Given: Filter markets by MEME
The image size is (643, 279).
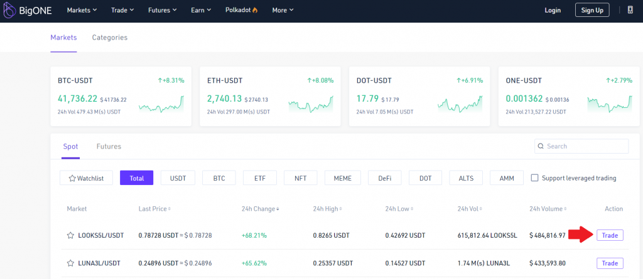Looking at the screenshot, I should click(x=342, y=178).
